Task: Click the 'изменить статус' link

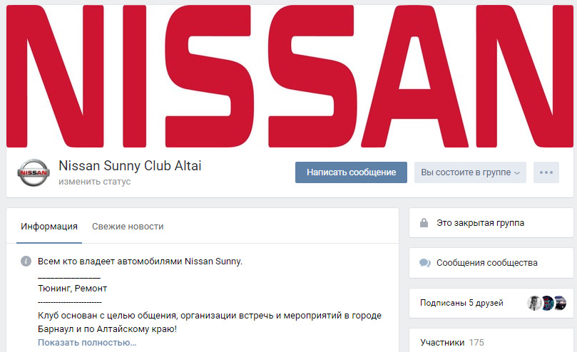Action: [x=95, y=182]
